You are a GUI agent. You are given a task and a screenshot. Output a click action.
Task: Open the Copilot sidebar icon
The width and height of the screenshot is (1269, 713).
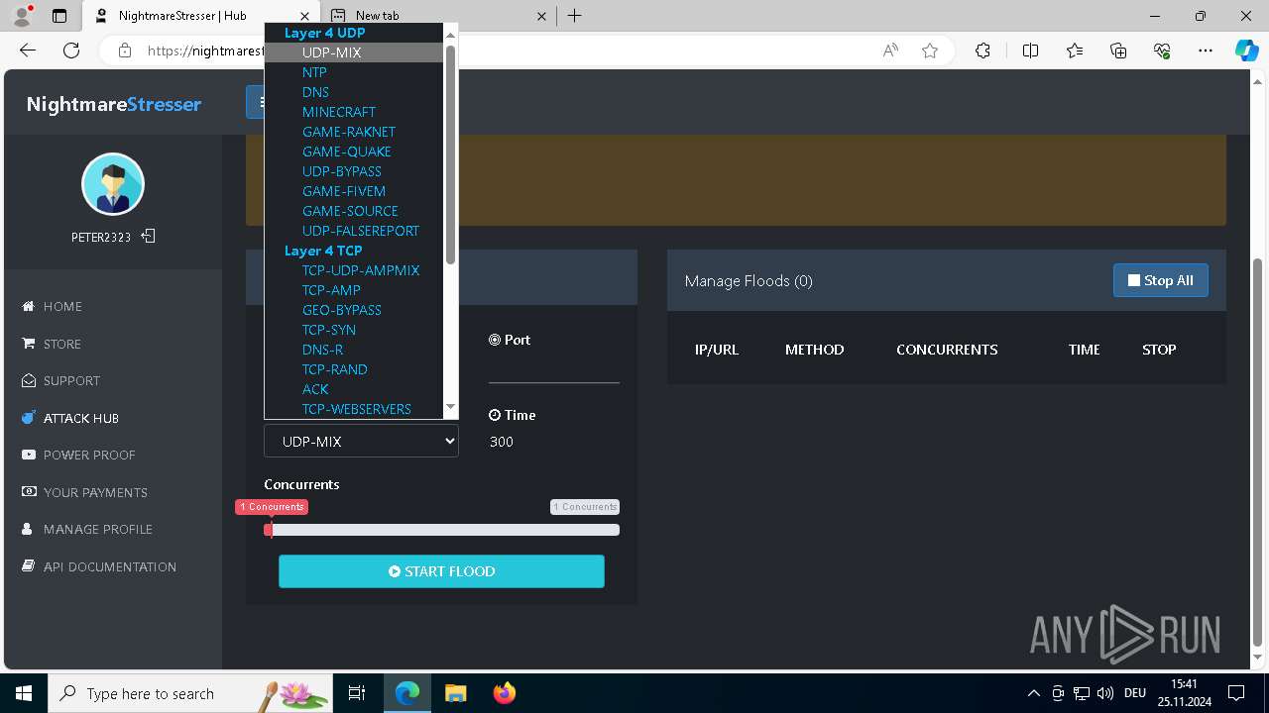(x=1246, y=51)
